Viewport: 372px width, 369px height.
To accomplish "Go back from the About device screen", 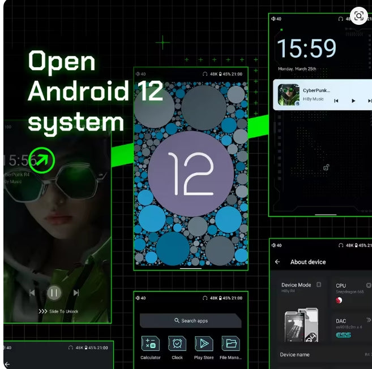I will 277,262.
